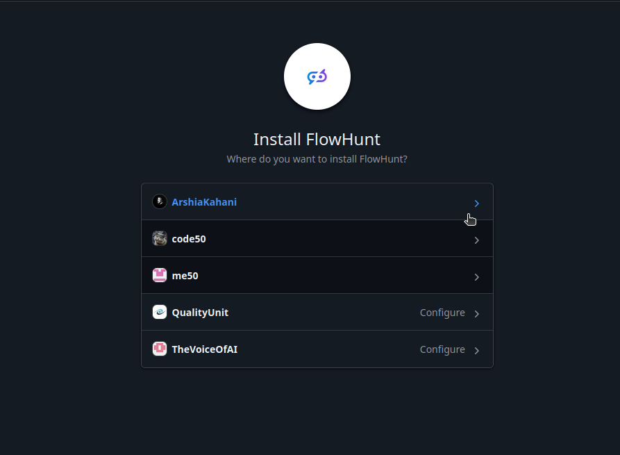Open the me50 chevron arrow

pos(476,276)
